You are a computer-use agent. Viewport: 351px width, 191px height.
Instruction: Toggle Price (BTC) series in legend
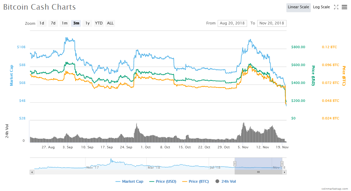195,181
